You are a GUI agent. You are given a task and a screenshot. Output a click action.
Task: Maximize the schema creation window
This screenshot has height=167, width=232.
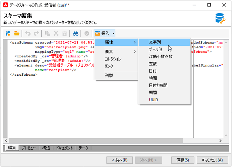(209, 5)
